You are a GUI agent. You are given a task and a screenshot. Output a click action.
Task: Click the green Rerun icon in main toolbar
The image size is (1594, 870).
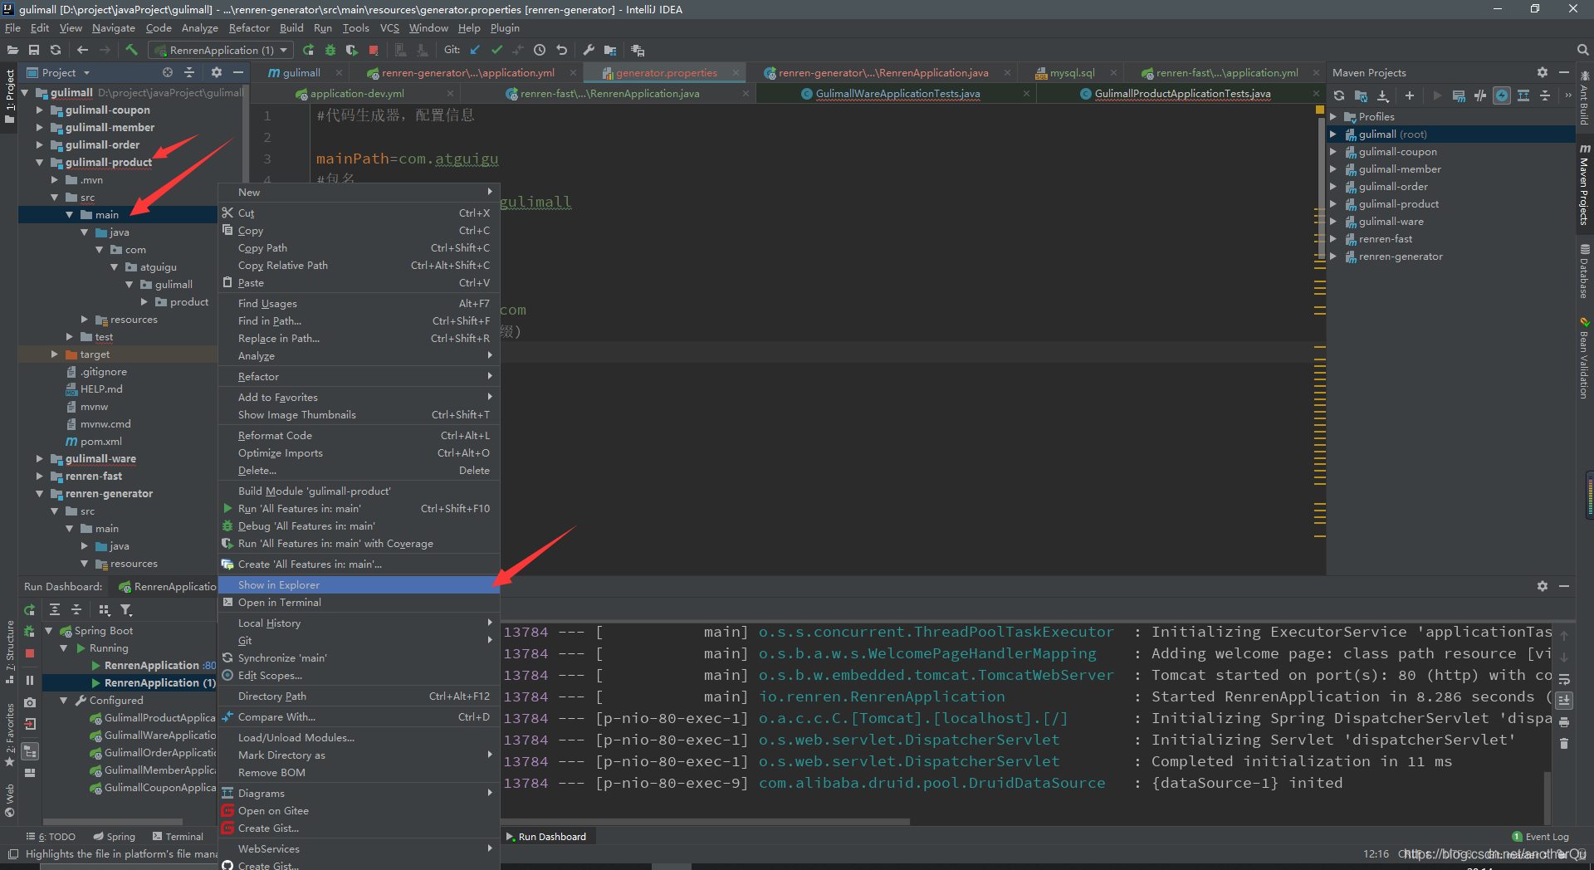click(x=309, y=50)
